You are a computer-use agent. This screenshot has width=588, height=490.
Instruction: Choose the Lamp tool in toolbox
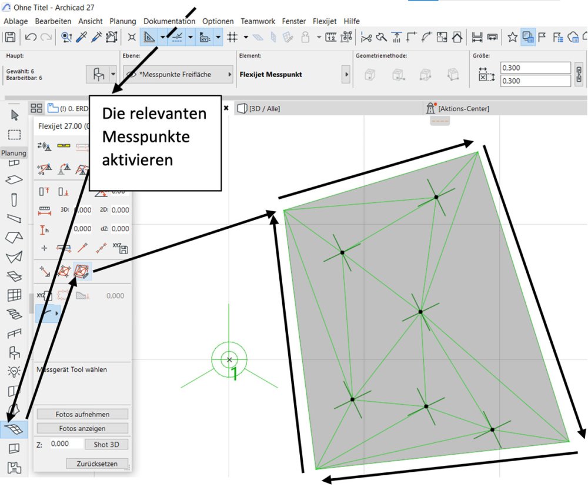coord(14,371)
